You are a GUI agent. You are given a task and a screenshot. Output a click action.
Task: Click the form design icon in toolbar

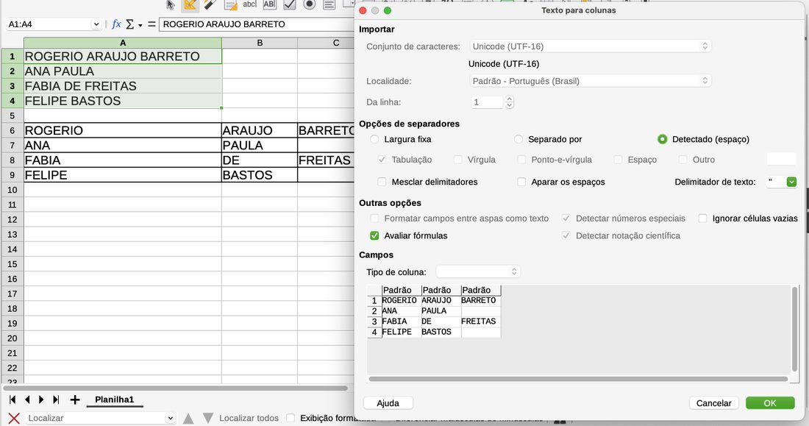(x=230, y=4)
